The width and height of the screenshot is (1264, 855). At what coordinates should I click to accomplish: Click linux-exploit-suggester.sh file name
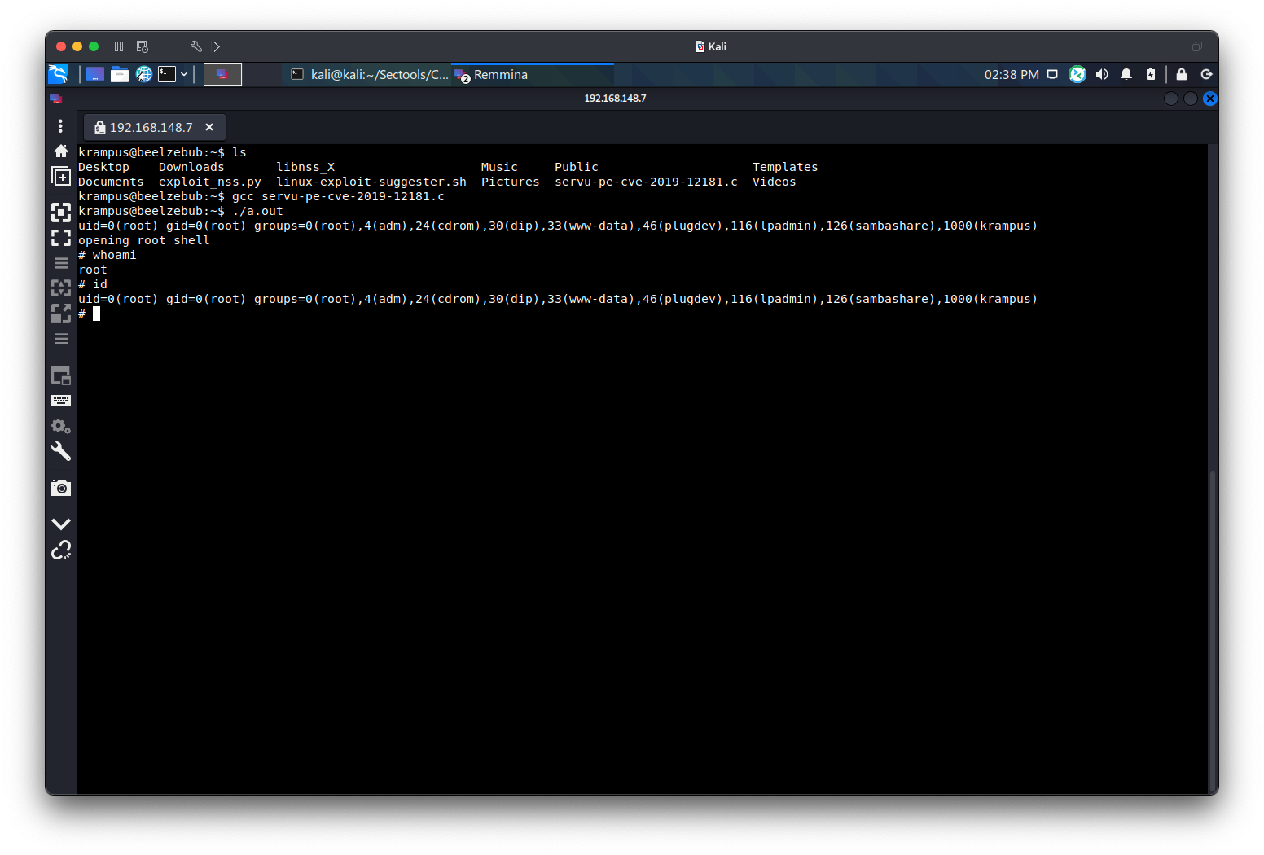[x=371, y=182]
